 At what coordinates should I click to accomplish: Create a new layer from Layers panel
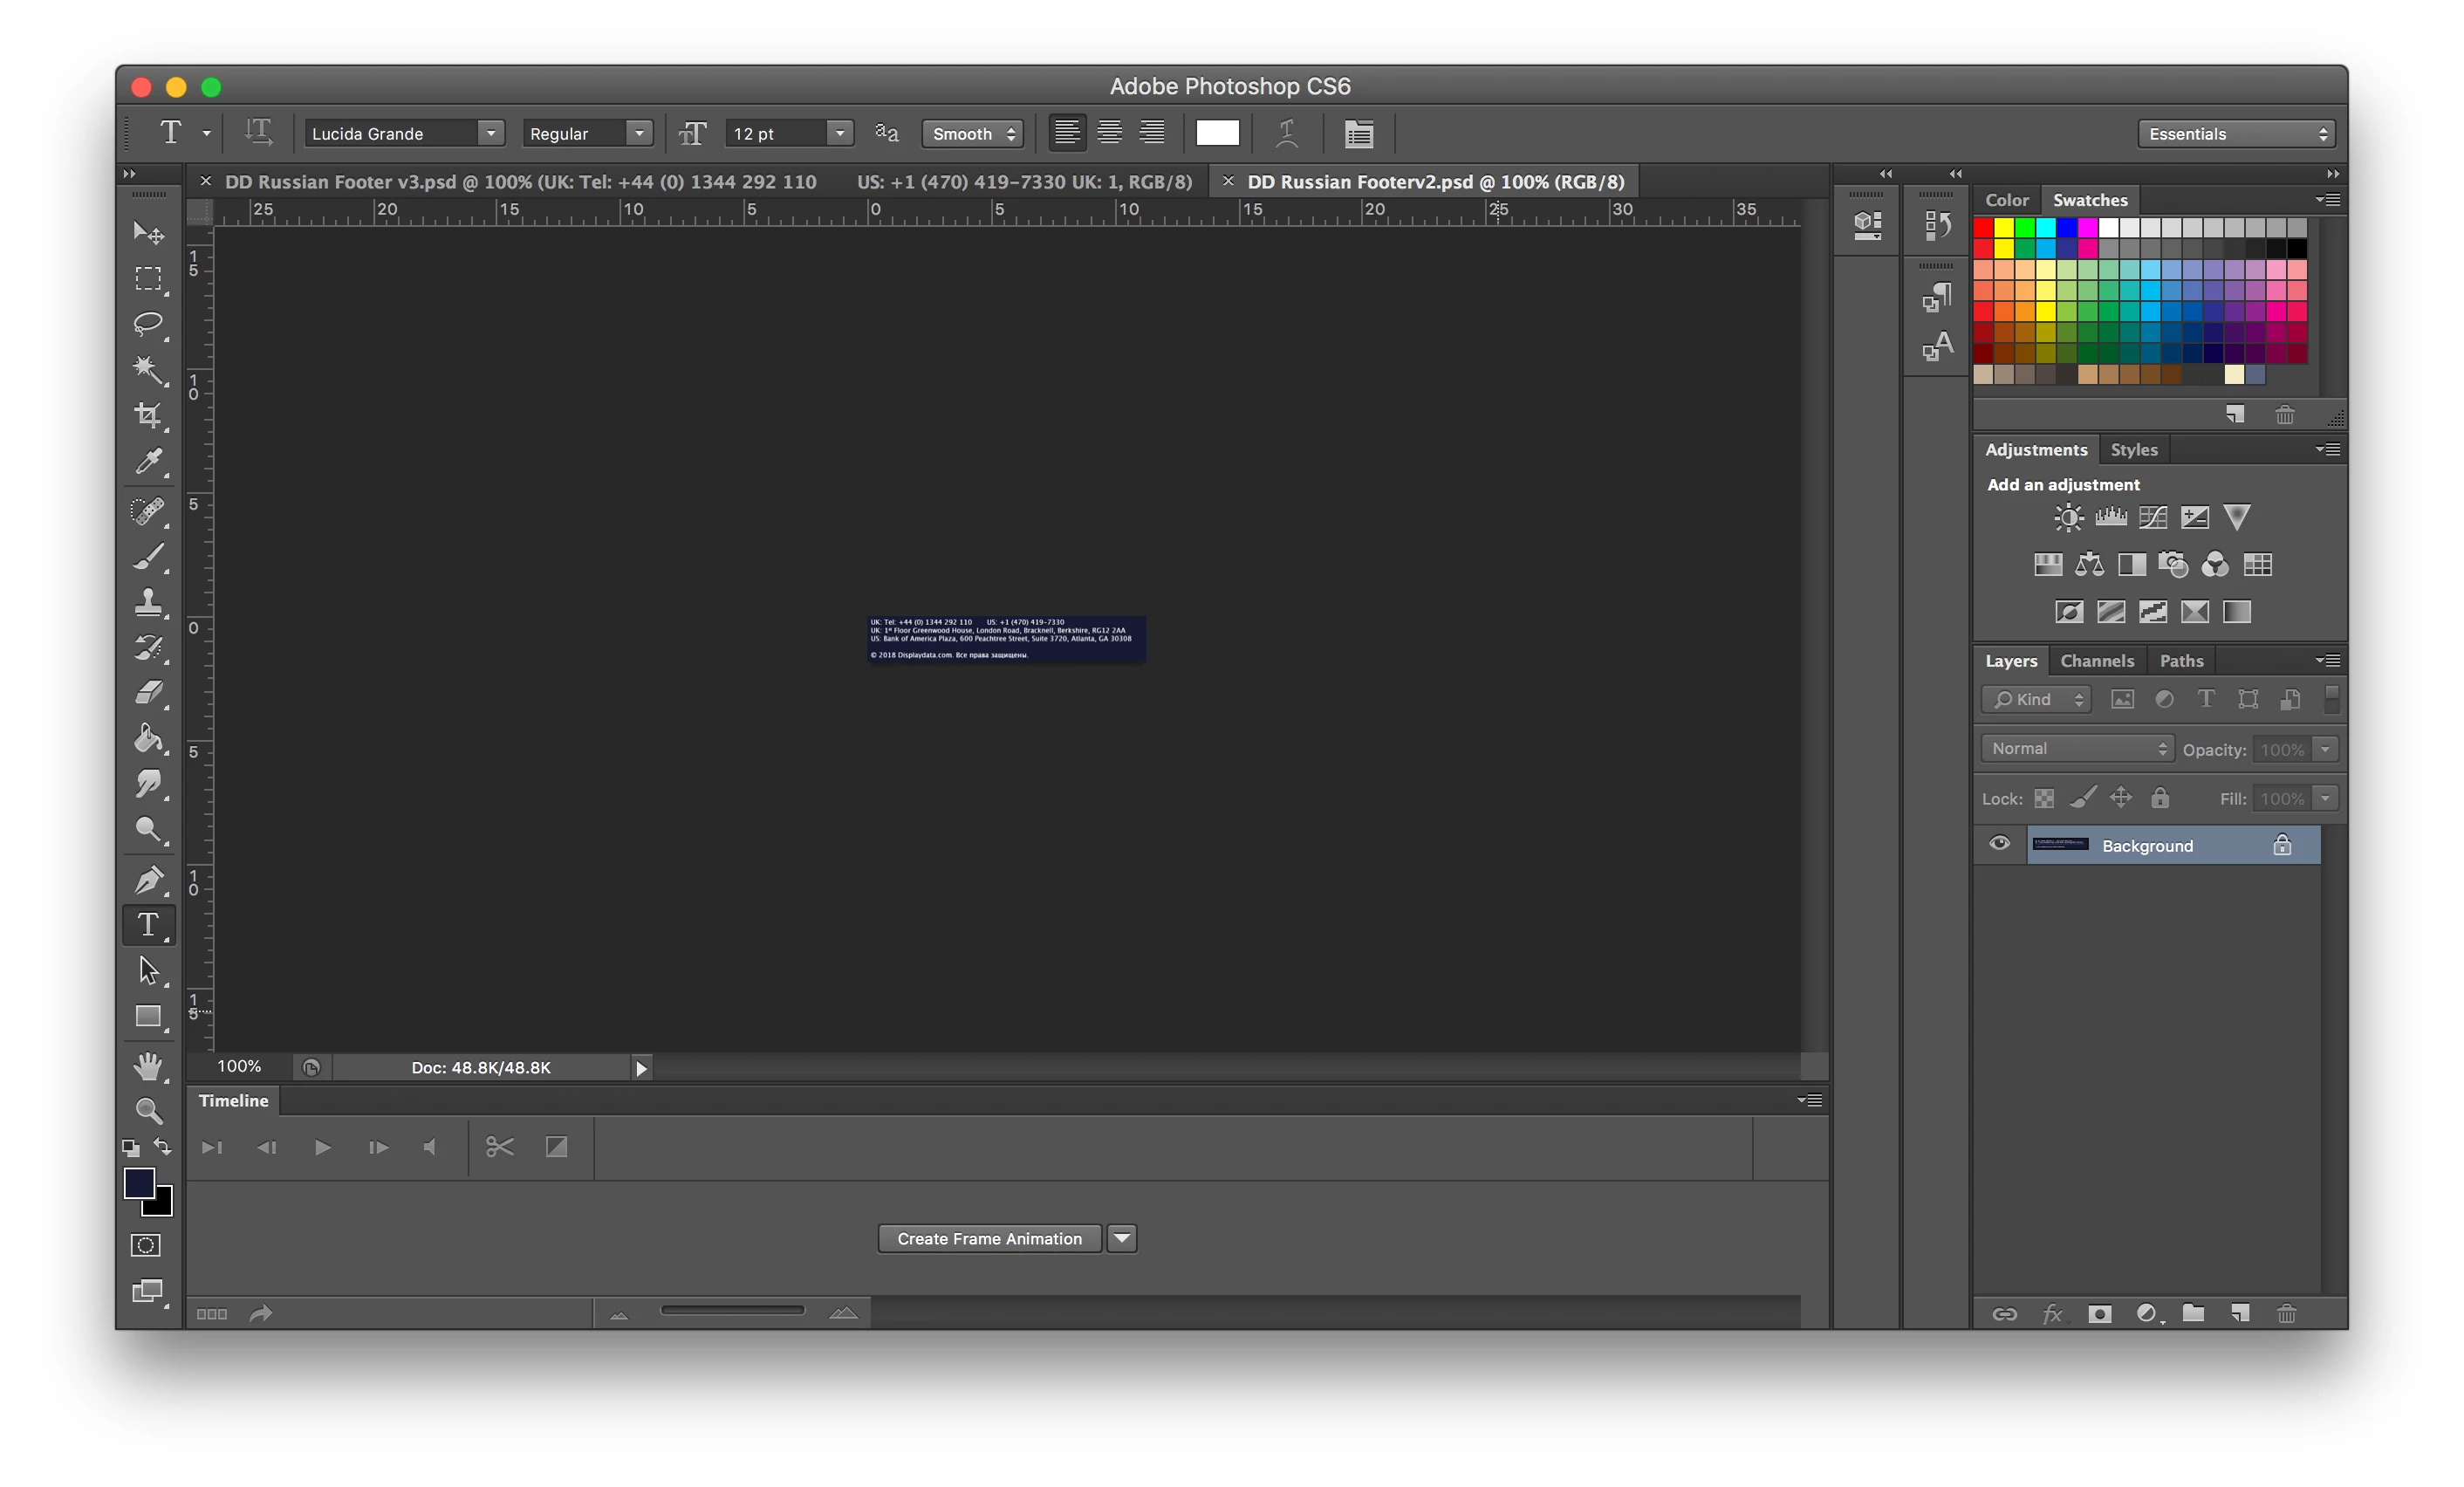[2240, 1313]
